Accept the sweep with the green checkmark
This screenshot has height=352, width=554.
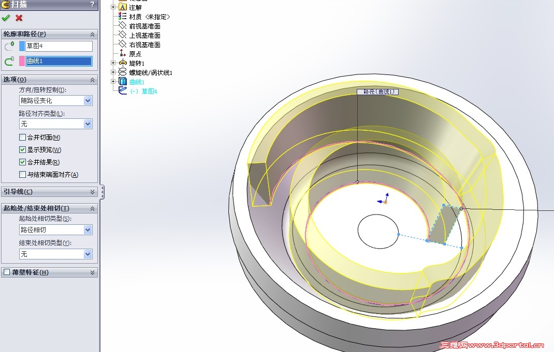tap(6, 18)
